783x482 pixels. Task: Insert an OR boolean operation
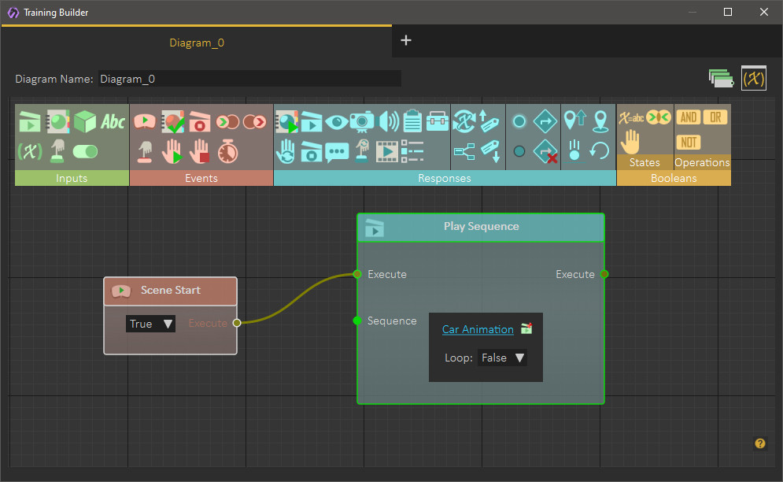[715, 117]
